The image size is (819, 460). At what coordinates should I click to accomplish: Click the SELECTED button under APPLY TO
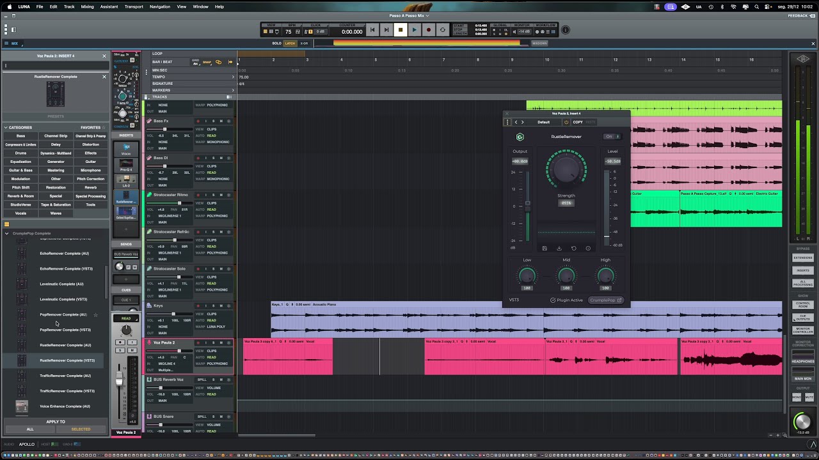(x=81, y=429)
